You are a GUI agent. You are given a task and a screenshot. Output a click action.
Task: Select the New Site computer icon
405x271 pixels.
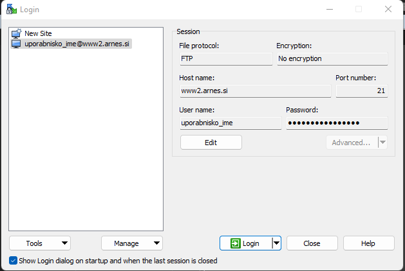16,33
